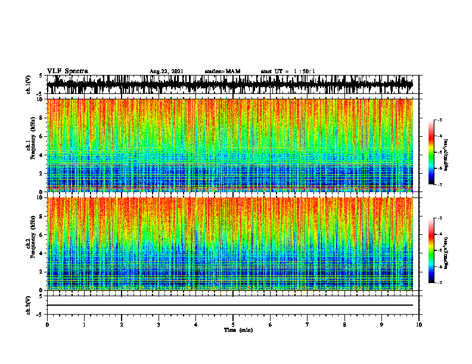
Task: Click the flat ch.3 voltage trace line
Action: [230, 305]
